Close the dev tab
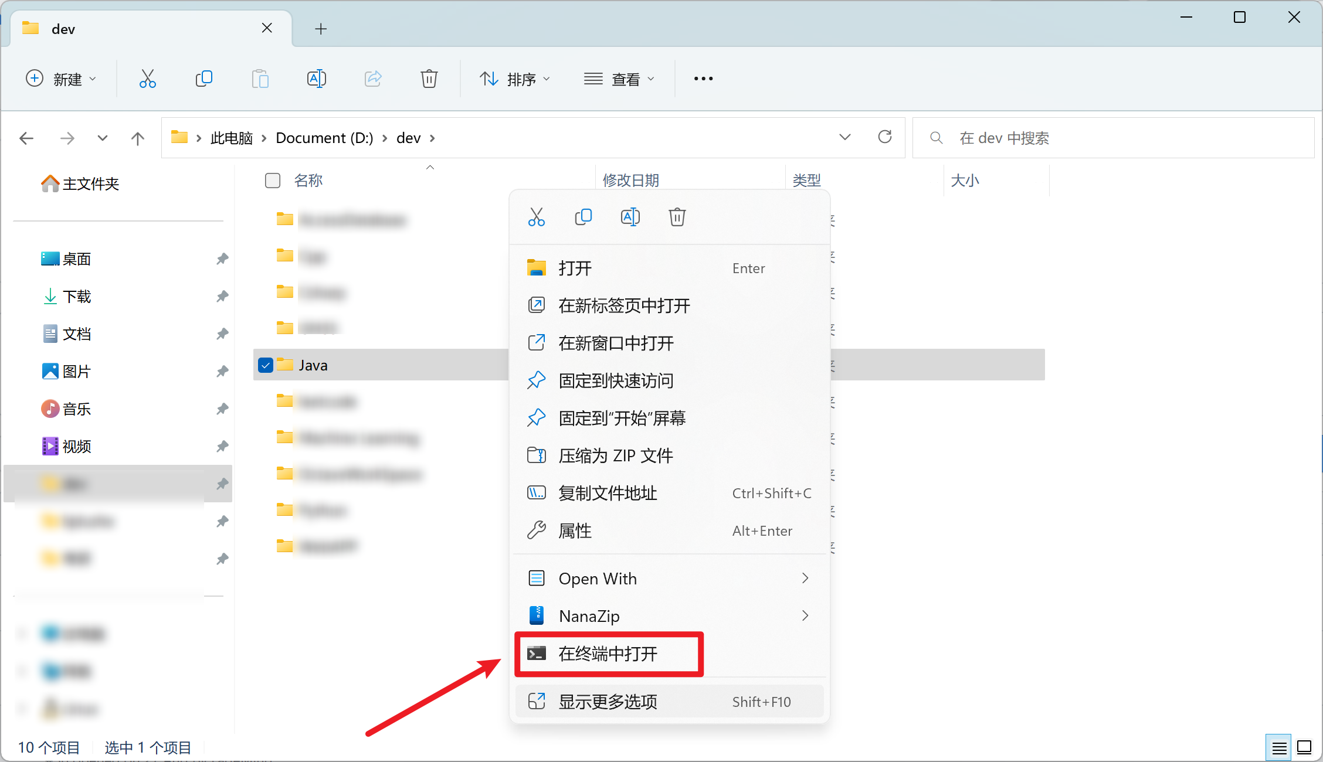 (267, 28)
